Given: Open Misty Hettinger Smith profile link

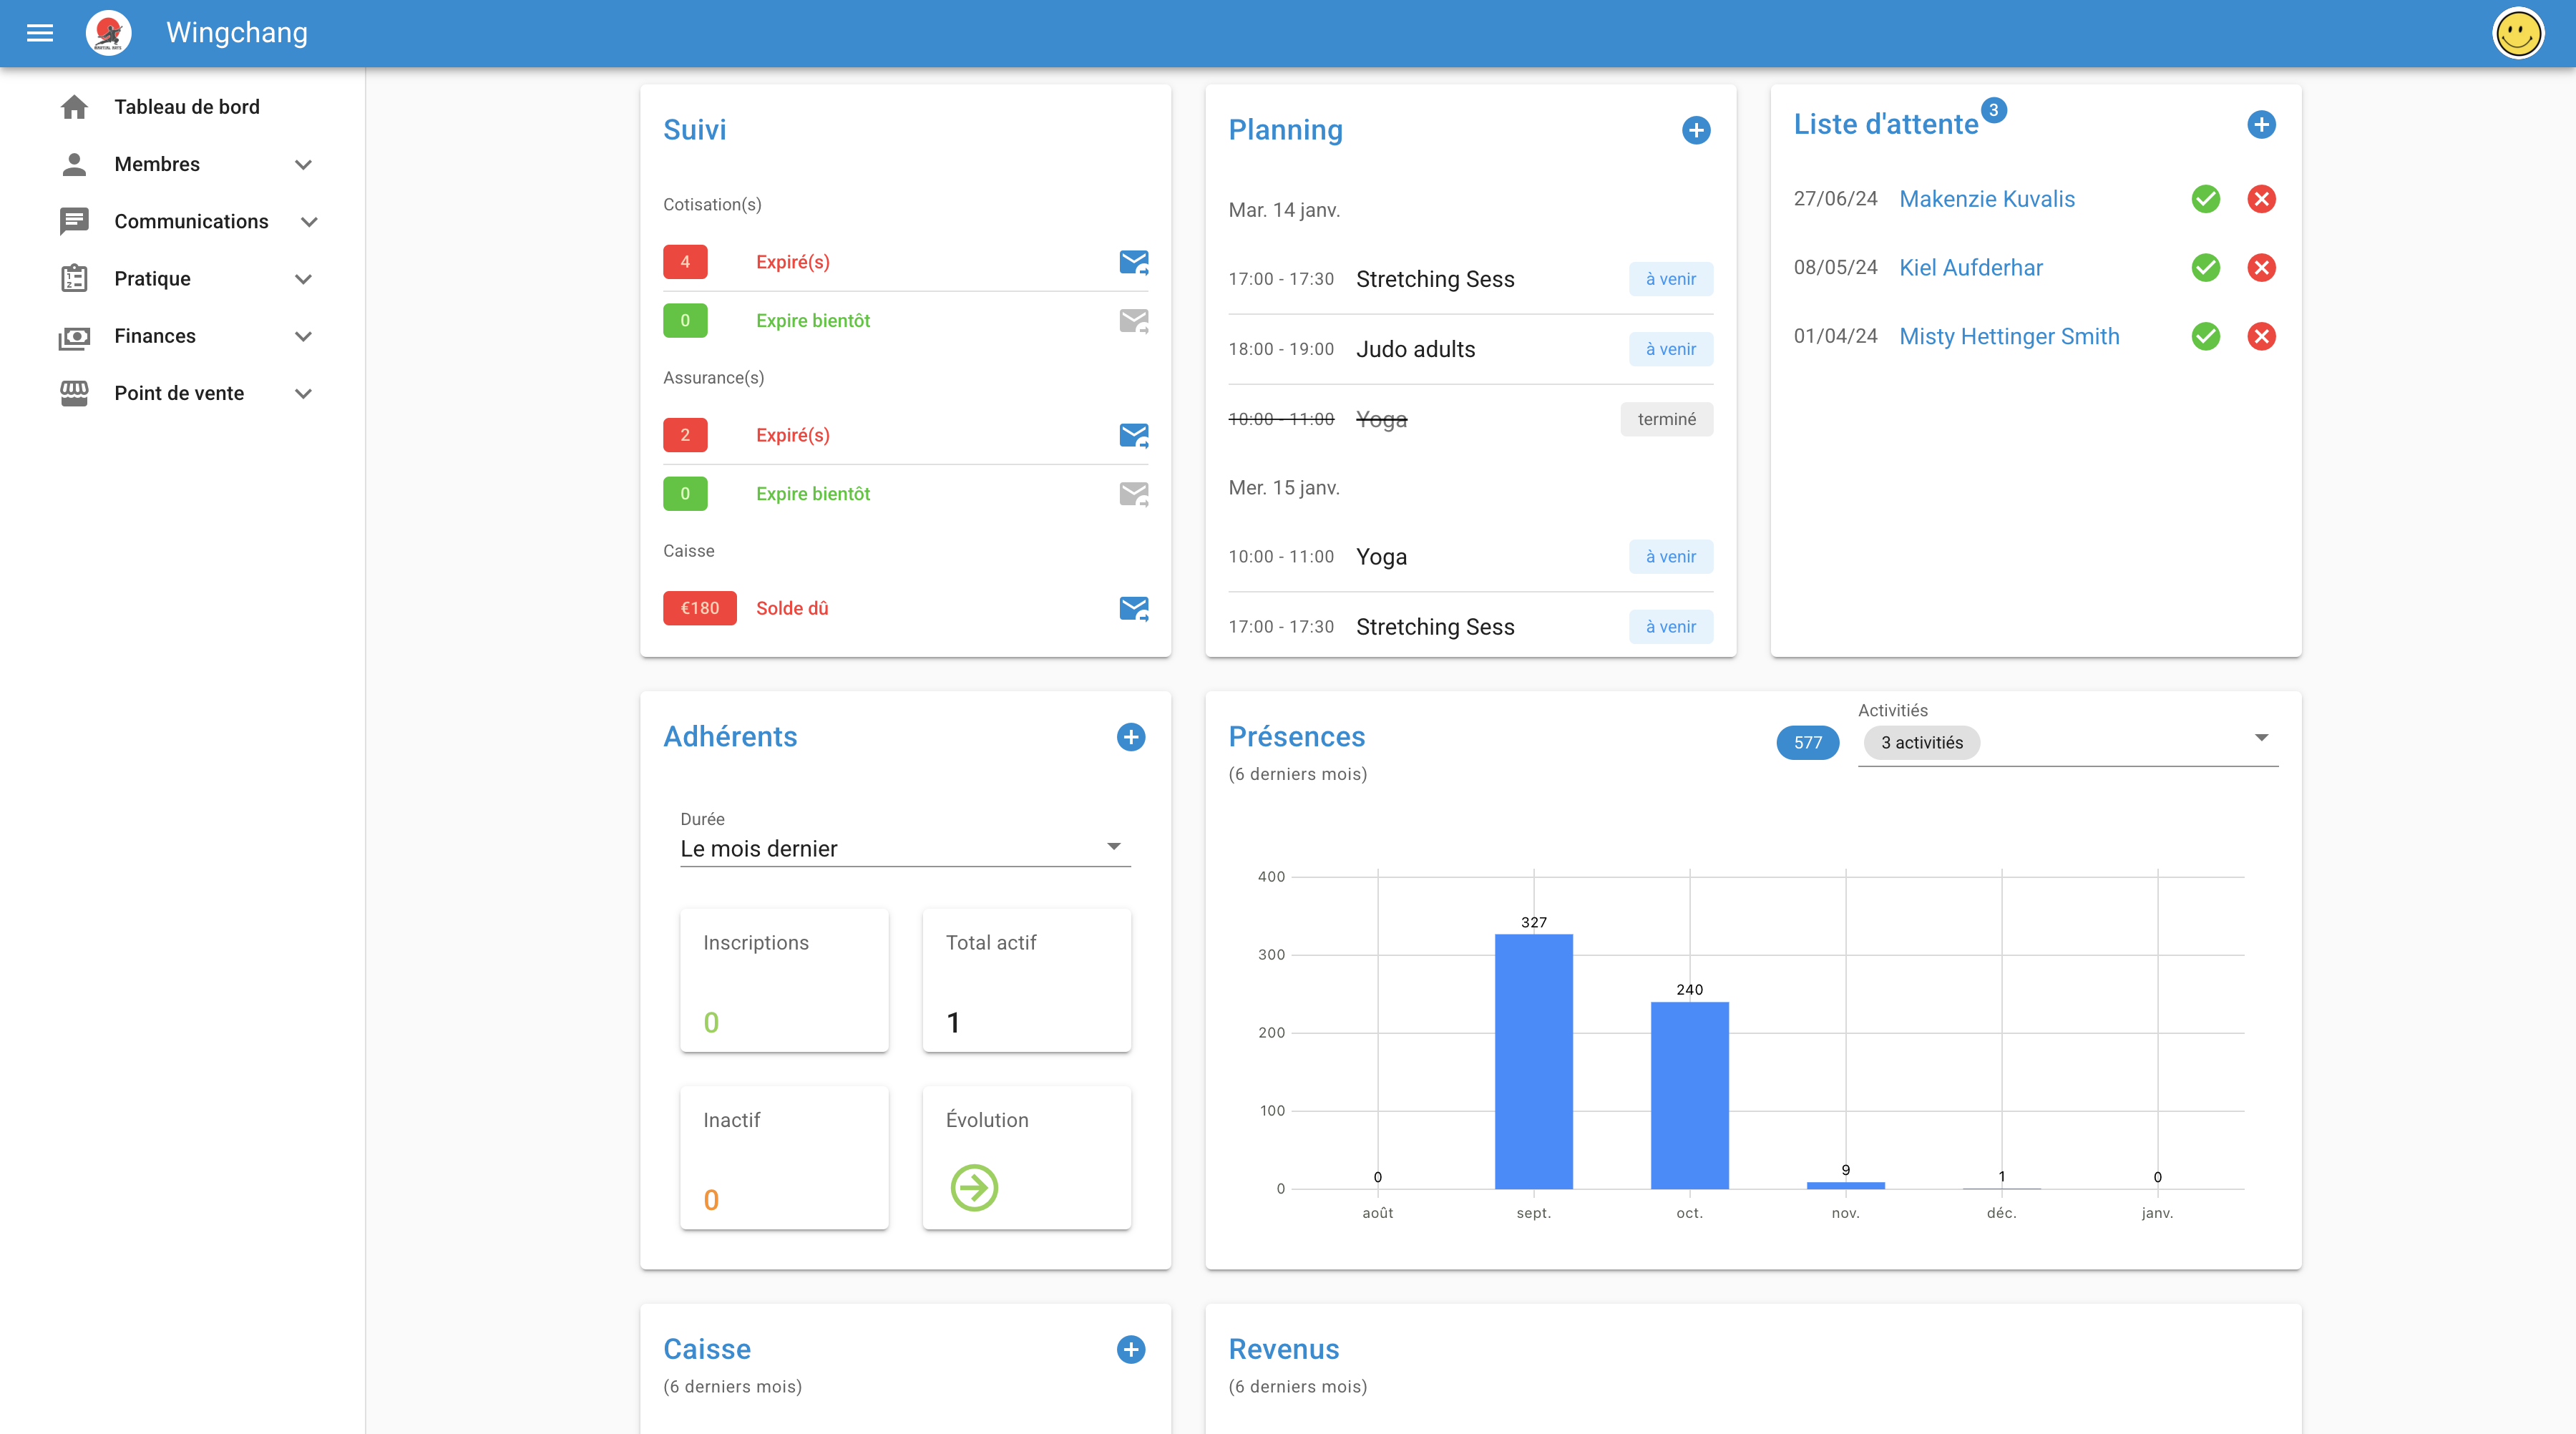Looking at the screenshot, I should tap(2009, 336).
